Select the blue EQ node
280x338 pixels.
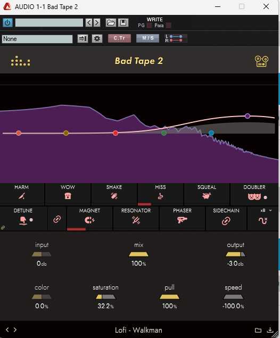tap(211, 133)
